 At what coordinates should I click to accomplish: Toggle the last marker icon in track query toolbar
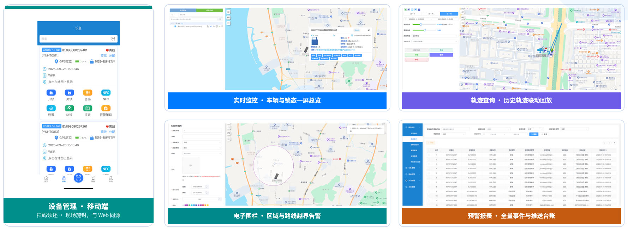pos(419,10)
